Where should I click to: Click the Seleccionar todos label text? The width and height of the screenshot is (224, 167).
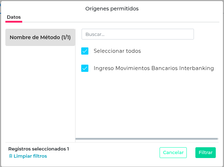click(x=117, y=51)
